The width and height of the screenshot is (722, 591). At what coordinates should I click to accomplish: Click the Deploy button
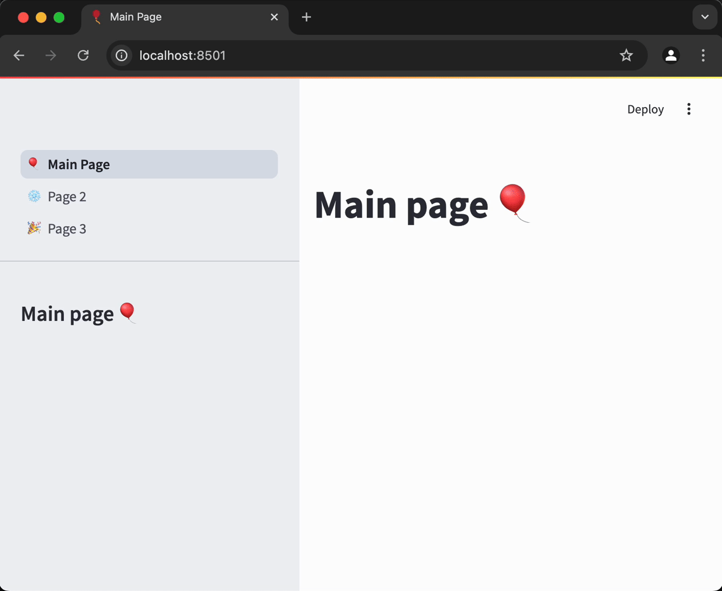(x=645, y=109)
